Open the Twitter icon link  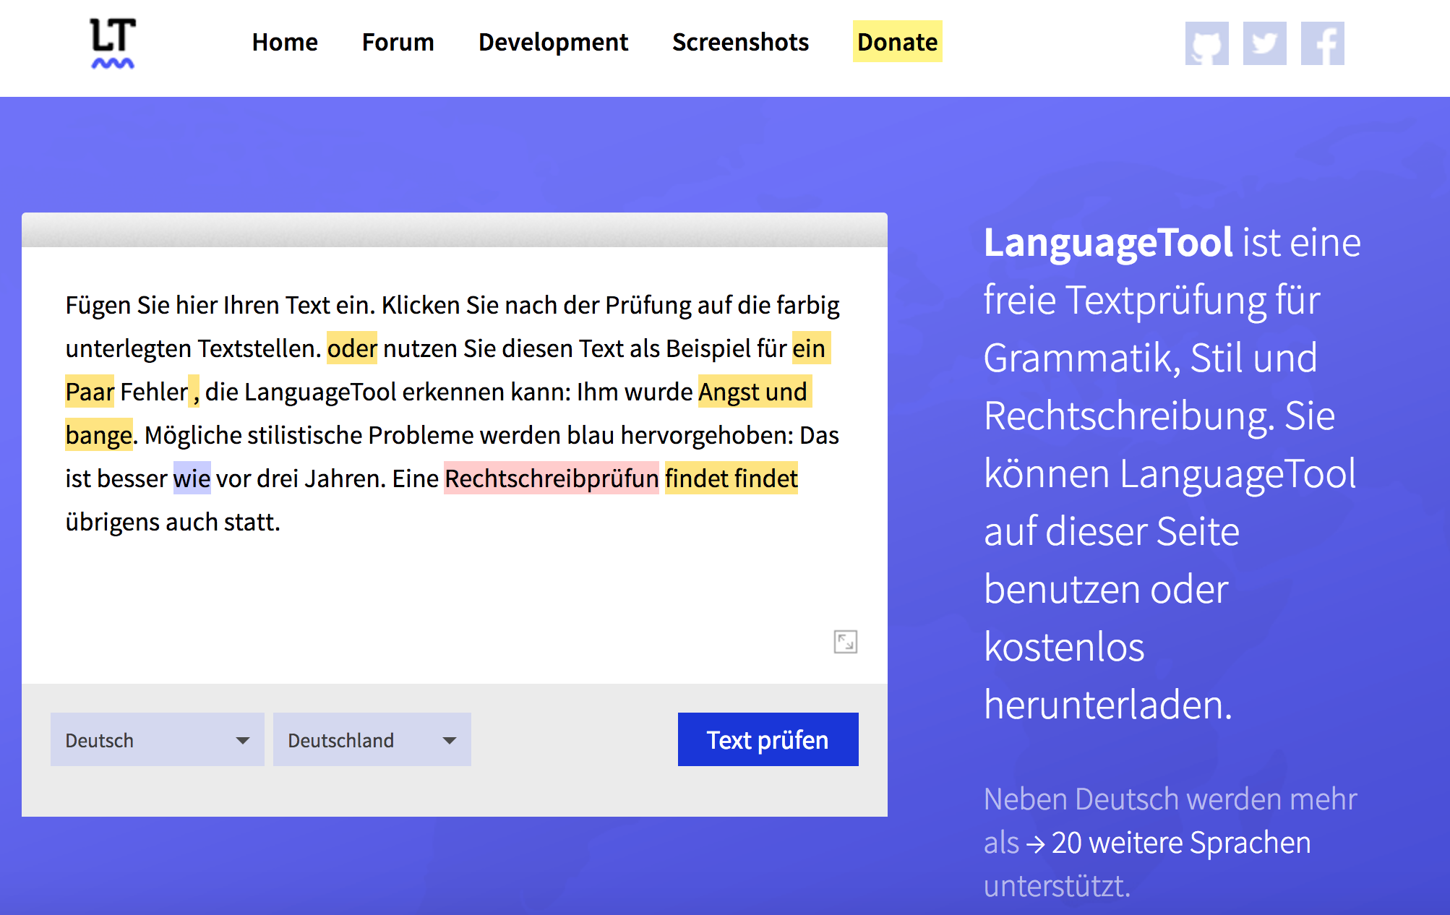[x=1264, y=43]
